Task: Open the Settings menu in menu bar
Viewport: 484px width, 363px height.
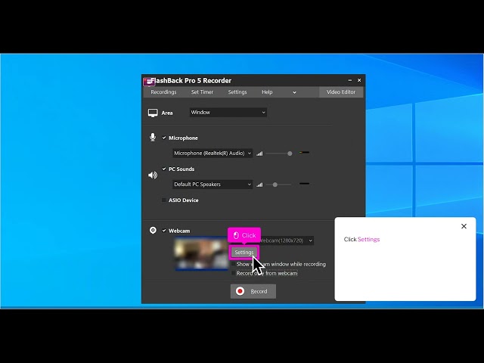Action: 237,92
